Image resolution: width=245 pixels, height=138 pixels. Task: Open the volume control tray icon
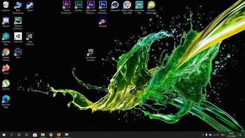pos(218,135)
